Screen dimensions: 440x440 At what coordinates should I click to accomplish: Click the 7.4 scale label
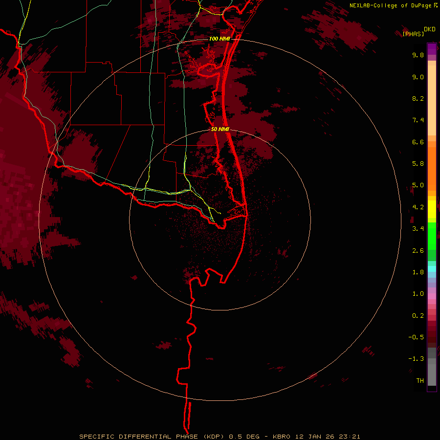(418, 120)
